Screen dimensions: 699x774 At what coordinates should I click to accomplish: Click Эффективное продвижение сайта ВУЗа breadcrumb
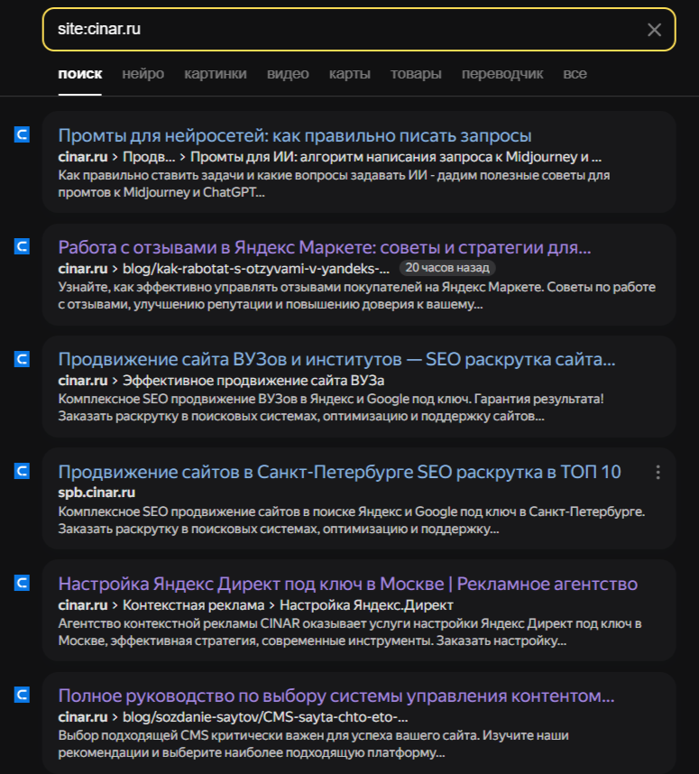[253, 381]
